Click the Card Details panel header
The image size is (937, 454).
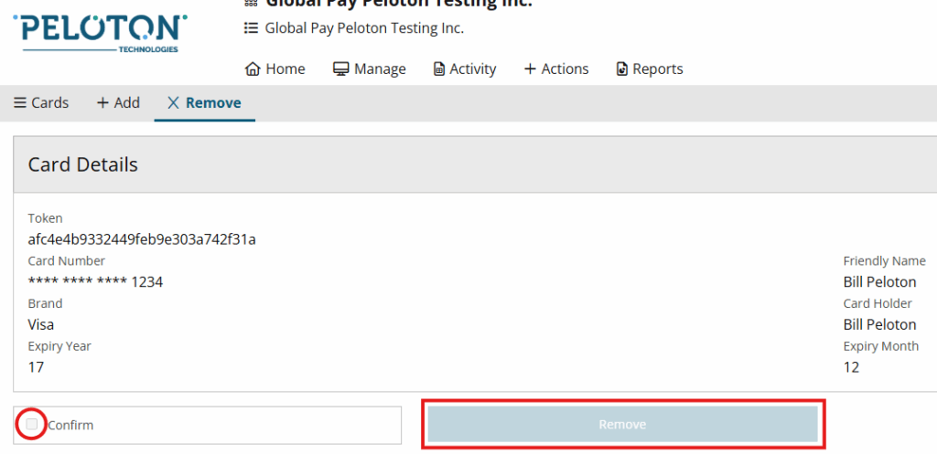(82, 164)
